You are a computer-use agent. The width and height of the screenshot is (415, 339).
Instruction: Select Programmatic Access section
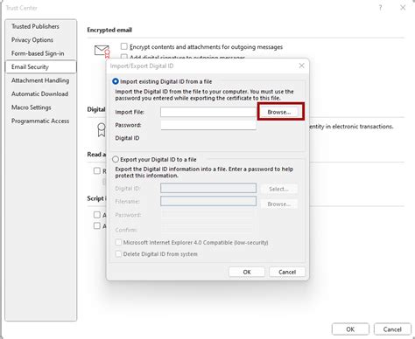[x=40, y=121]
